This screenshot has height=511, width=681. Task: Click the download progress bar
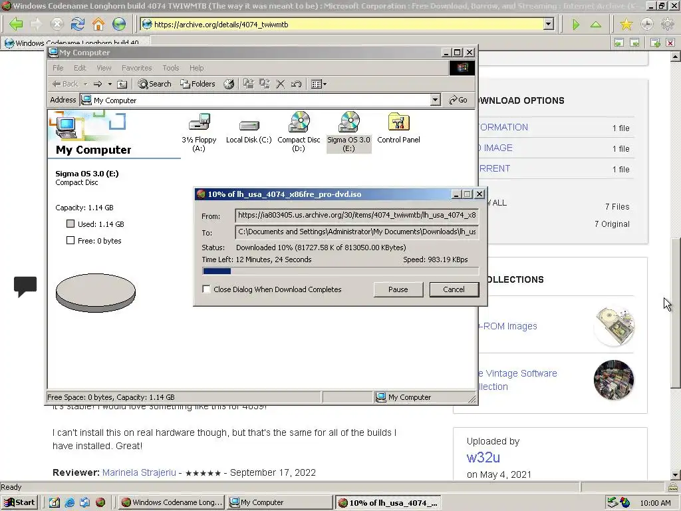coord(340,271)
